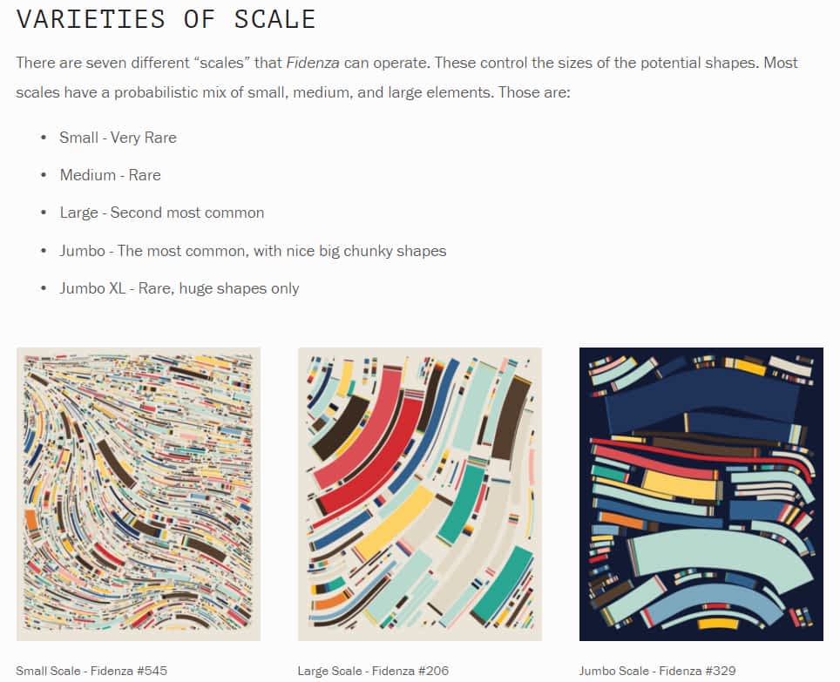Click the bullet point beside "Small - Very Rare"
840x682 pixels.
[x=44, y=138]
